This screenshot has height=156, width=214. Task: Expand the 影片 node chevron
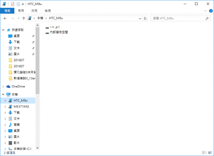coord(5,143)
